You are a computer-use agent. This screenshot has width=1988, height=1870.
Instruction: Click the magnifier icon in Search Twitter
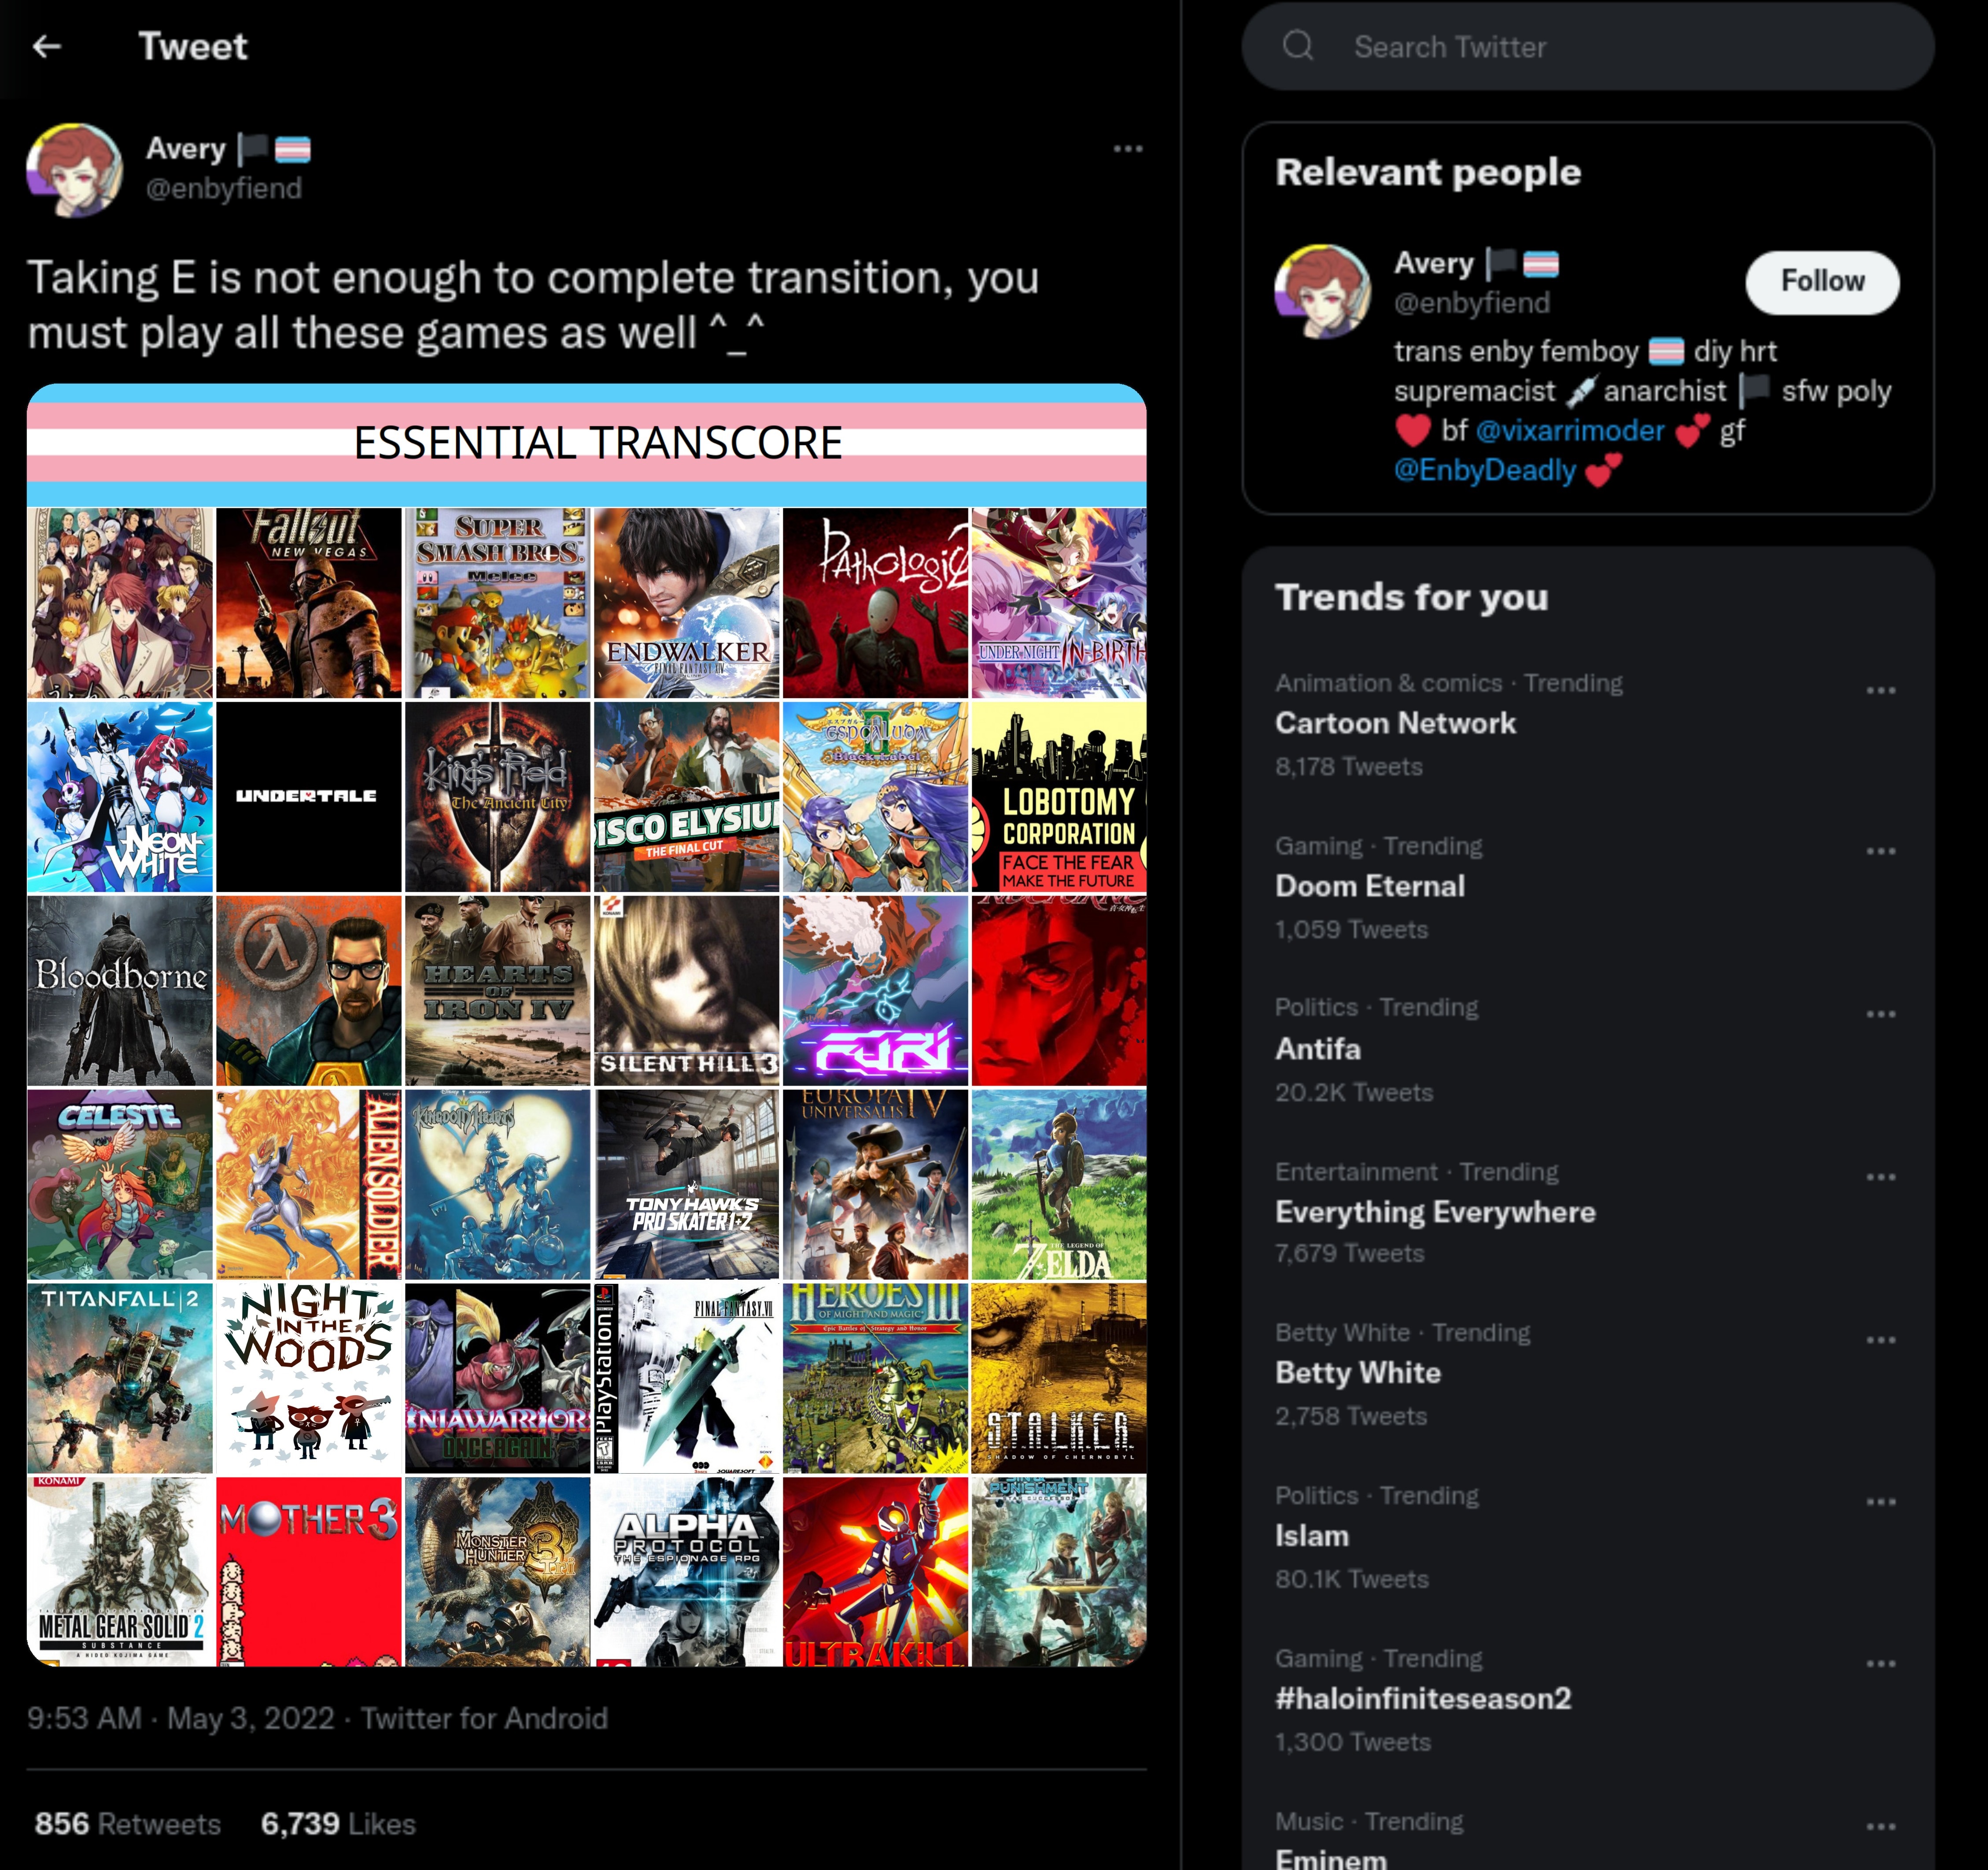(1297, 46)
